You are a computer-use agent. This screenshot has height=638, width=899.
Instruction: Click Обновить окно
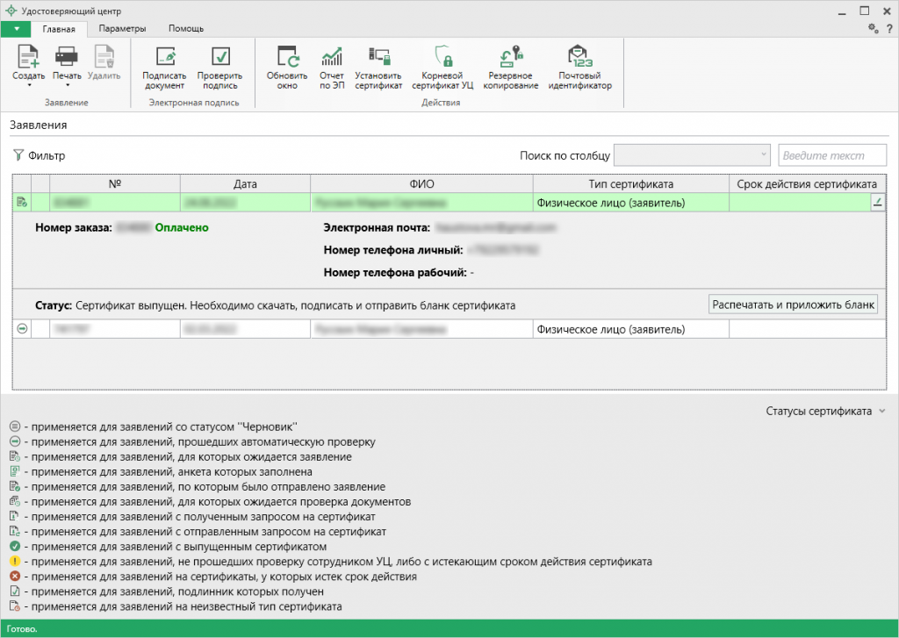click(286, 68)
